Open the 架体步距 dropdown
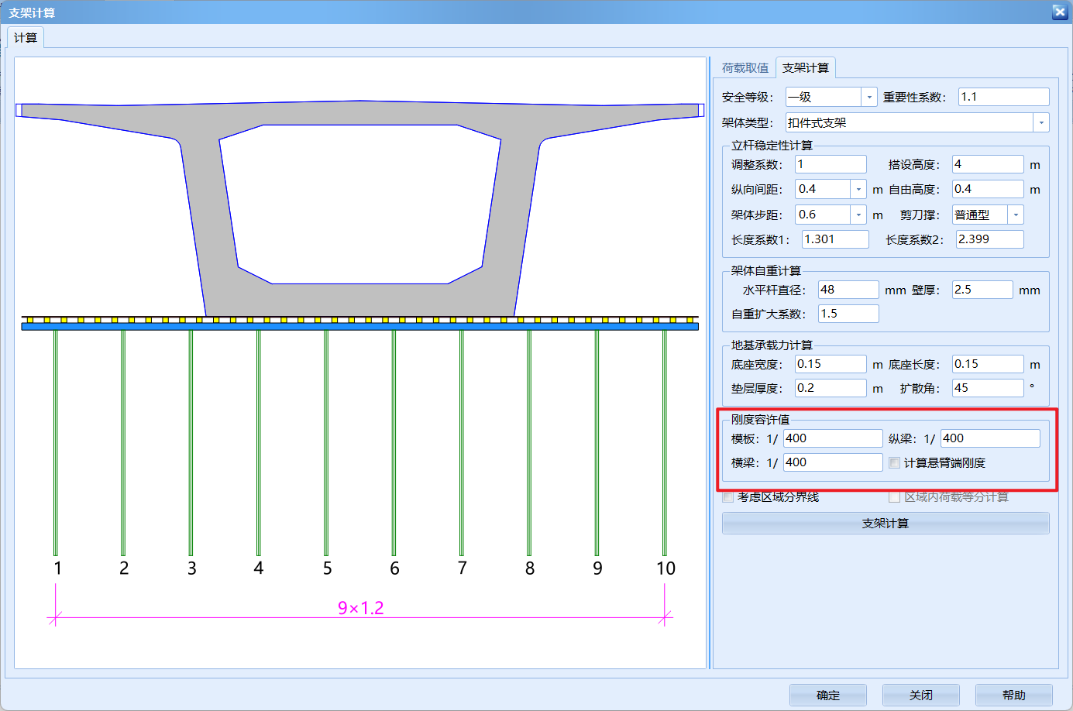This screenshot has height=711, width=1073. 858,215
